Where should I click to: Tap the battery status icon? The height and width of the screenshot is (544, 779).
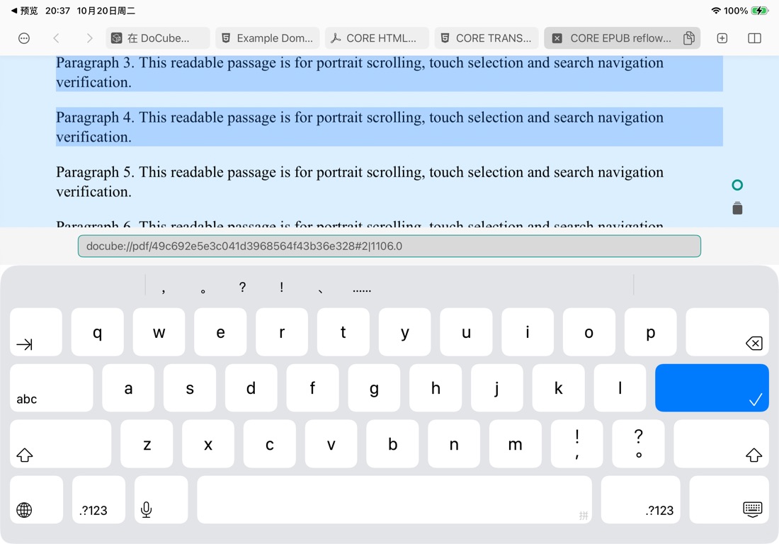[x=760, y=11]
